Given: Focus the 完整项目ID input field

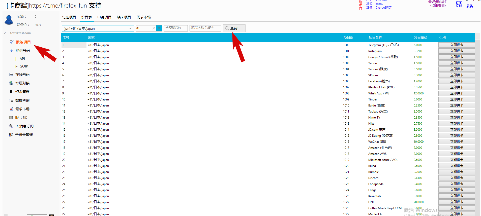Looking at the screenshot, I should [176, 28].
